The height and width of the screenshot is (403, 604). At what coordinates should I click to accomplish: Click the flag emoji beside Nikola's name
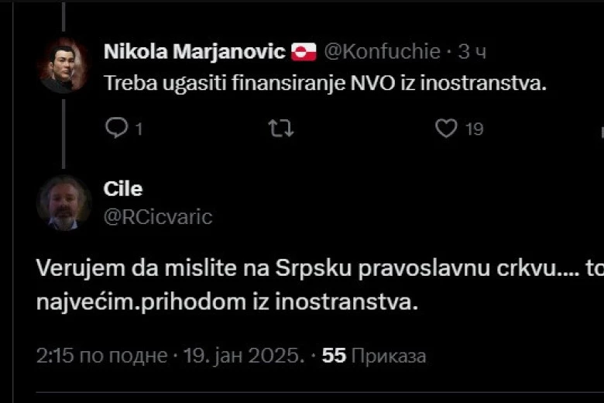pos(304,53)
